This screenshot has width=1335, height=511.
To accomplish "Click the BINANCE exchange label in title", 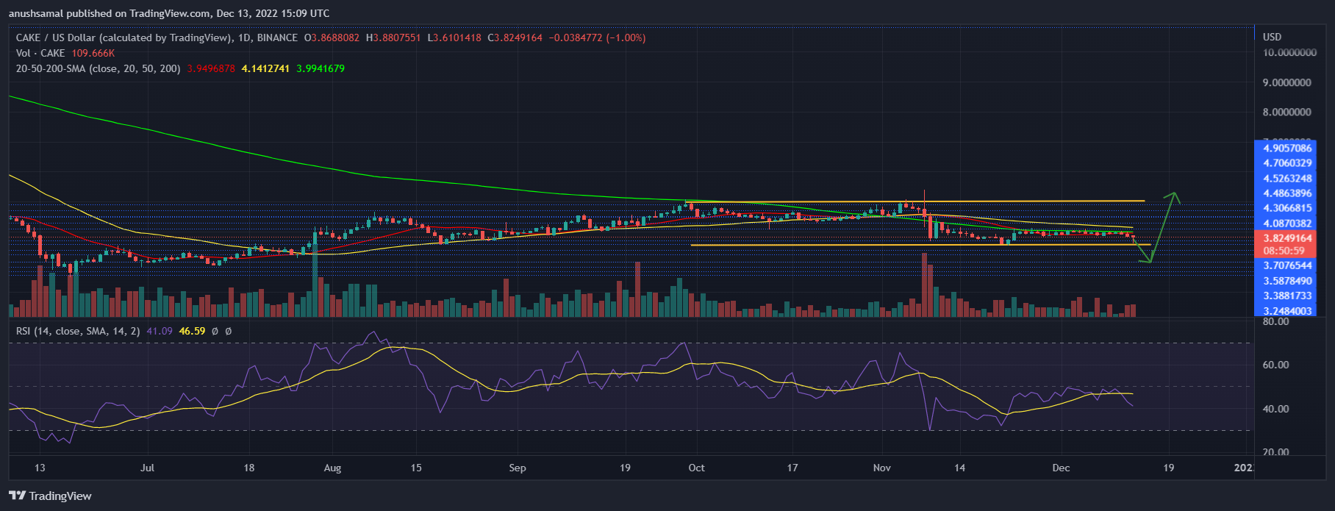I will pos(277,37).
